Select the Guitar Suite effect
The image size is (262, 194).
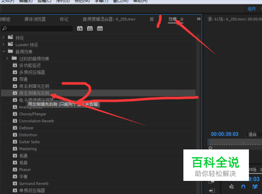[98, 142]
